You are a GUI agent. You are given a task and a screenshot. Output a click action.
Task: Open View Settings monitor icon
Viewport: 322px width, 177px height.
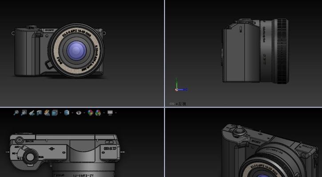pyautogui.click(x=110, y=113)
